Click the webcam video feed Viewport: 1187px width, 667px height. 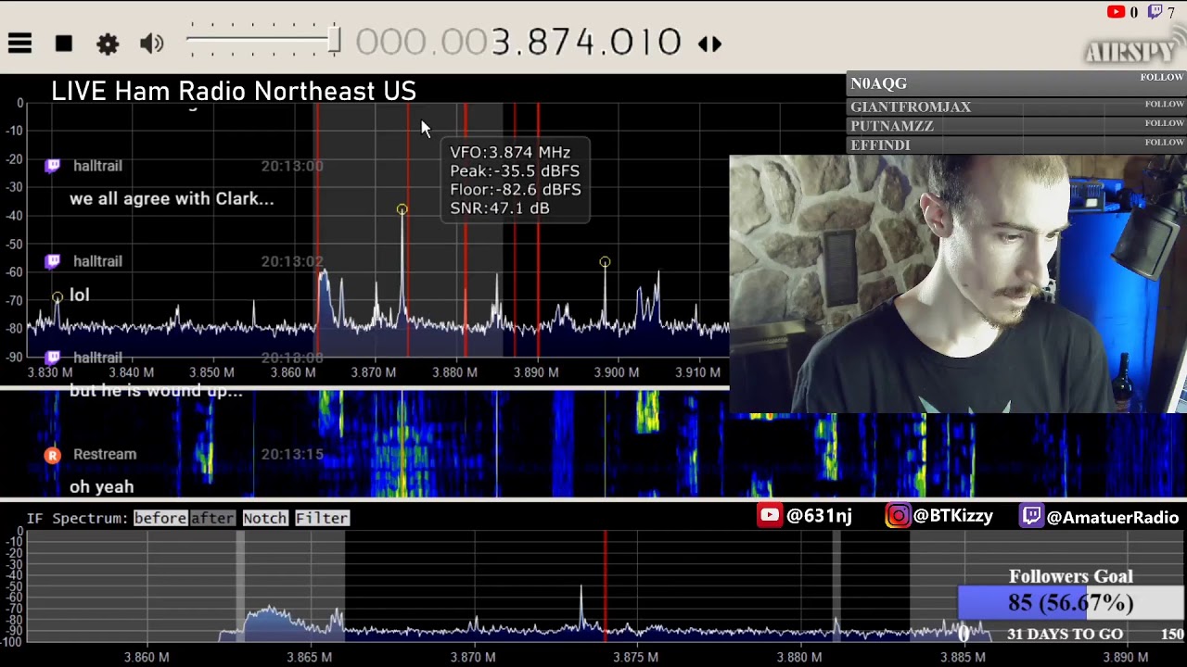[x=958, y=283]
